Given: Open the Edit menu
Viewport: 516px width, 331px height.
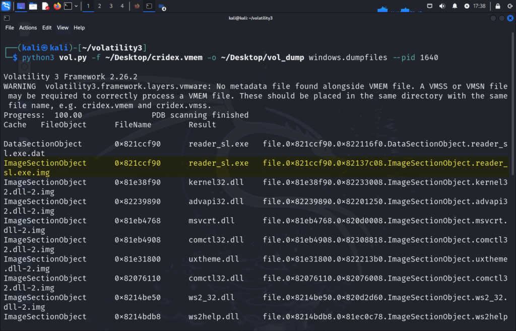Looking at the screenshot, I should pyautogui.click(x=47, y=28).
